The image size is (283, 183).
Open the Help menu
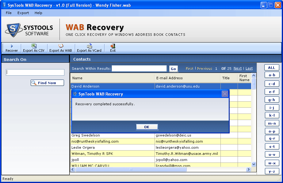click(38, 13)
